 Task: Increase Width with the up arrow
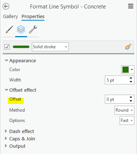[131, 78]
